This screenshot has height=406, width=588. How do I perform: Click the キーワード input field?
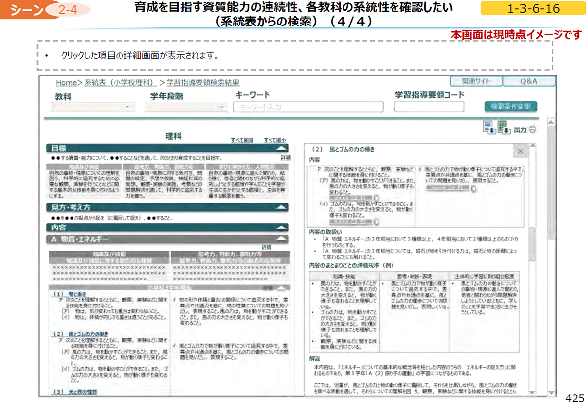point(308,106)
